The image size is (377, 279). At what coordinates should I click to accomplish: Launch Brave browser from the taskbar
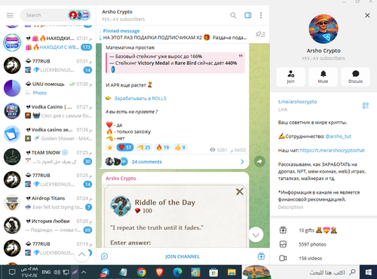(159, 272)
